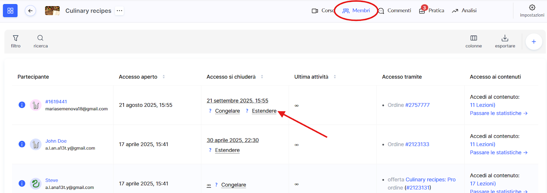The image size is (547, 193).
Task: Open the ricerca search icon
Action: pos(40,42)
